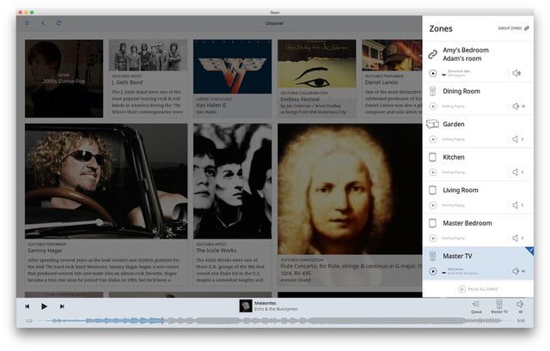
Task: Click the Group Zones button
Action: 514,28
